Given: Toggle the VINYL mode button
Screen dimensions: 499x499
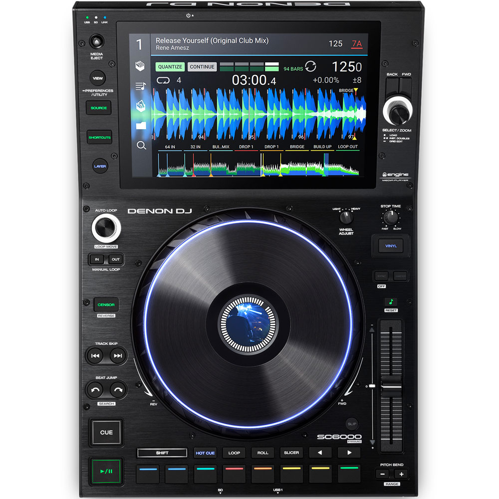Looking at the screenshot, I should [x=391, y=246].
